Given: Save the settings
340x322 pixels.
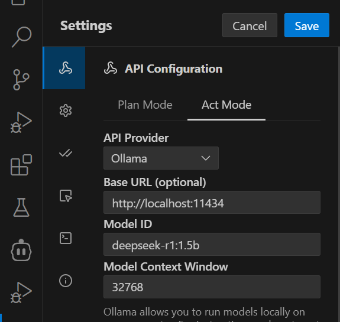Looking at the screenshot, I should coord(307,25).
